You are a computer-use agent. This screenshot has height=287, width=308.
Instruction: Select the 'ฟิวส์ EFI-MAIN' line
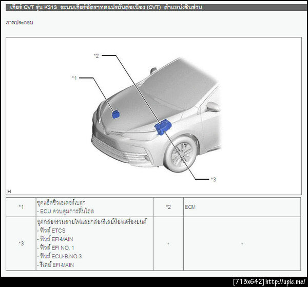pyautogui.click(x=55, y=239)
